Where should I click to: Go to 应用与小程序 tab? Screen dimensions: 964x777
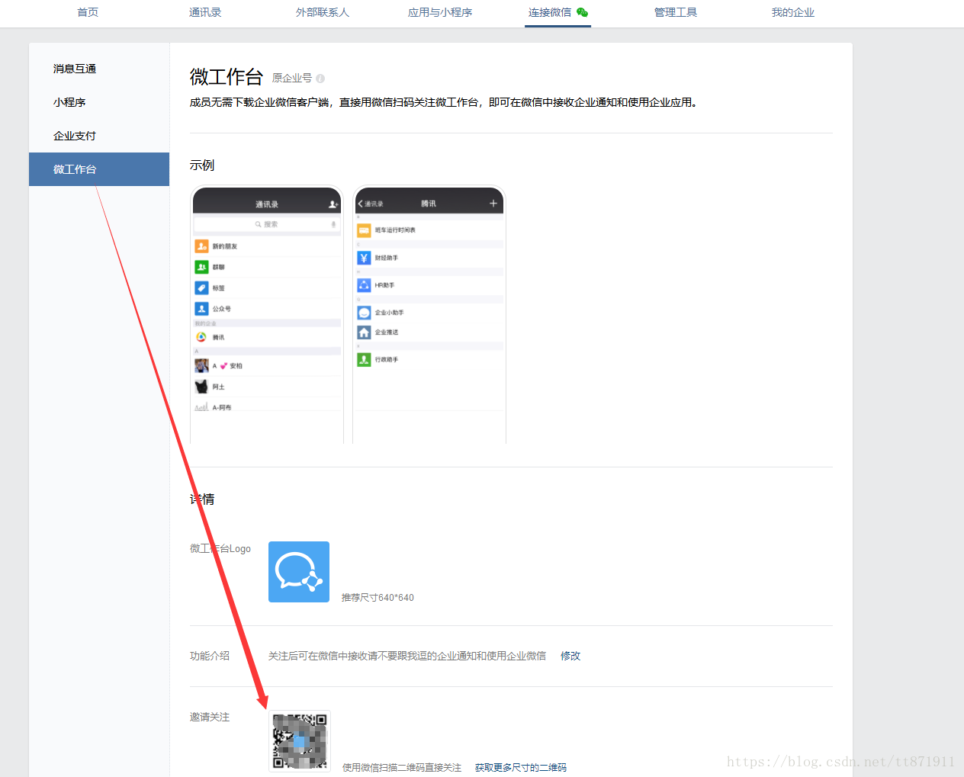pos(440,12)
